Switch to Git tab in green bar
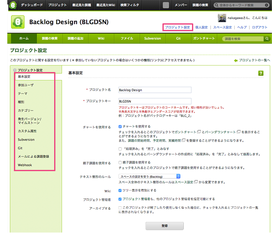This screenshot has width=272, height=235. (x=178, y=38)
